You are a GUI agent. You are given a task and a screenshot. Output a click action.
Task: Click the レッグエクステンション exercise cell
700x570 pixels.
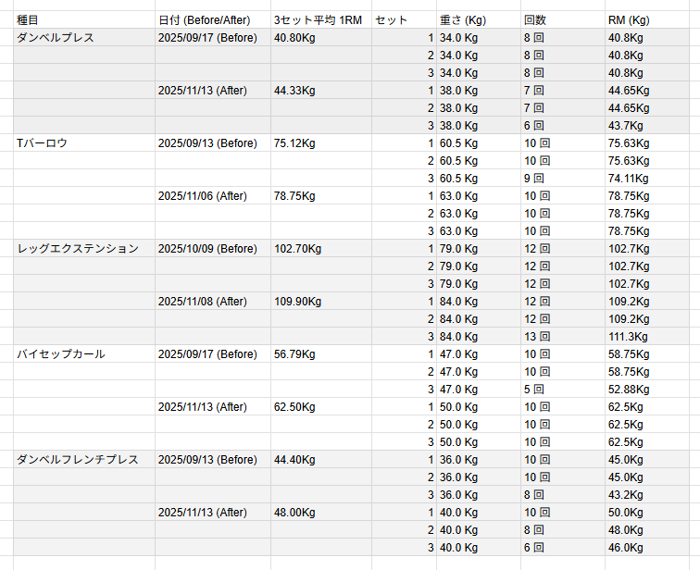point(84,248)
